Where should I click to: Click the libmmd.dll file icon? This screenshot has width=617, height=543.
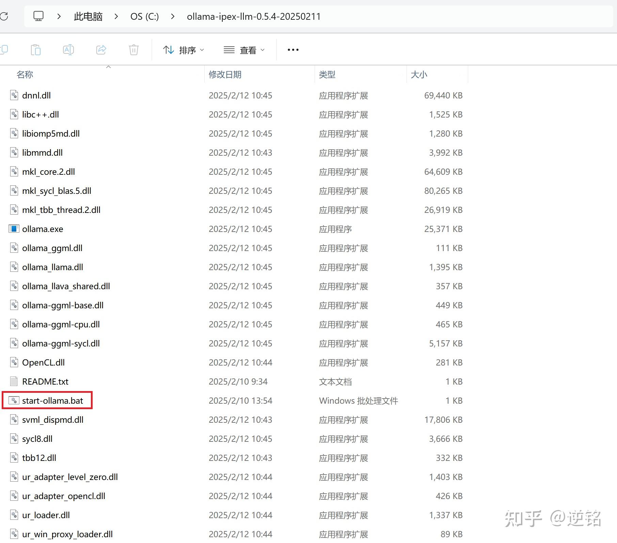(x=14, y=152)
